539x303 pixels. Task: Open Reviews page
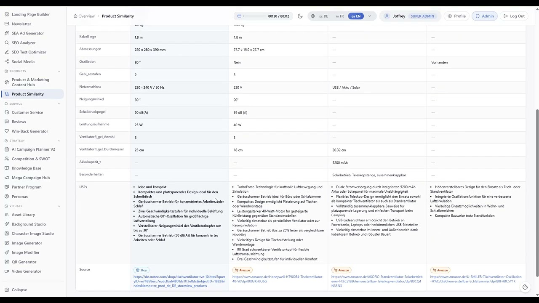point(19,122)
